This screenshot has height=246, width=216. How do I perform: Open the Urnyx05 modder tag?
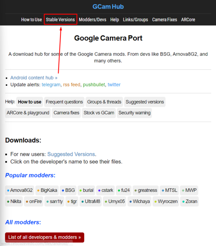115,201
